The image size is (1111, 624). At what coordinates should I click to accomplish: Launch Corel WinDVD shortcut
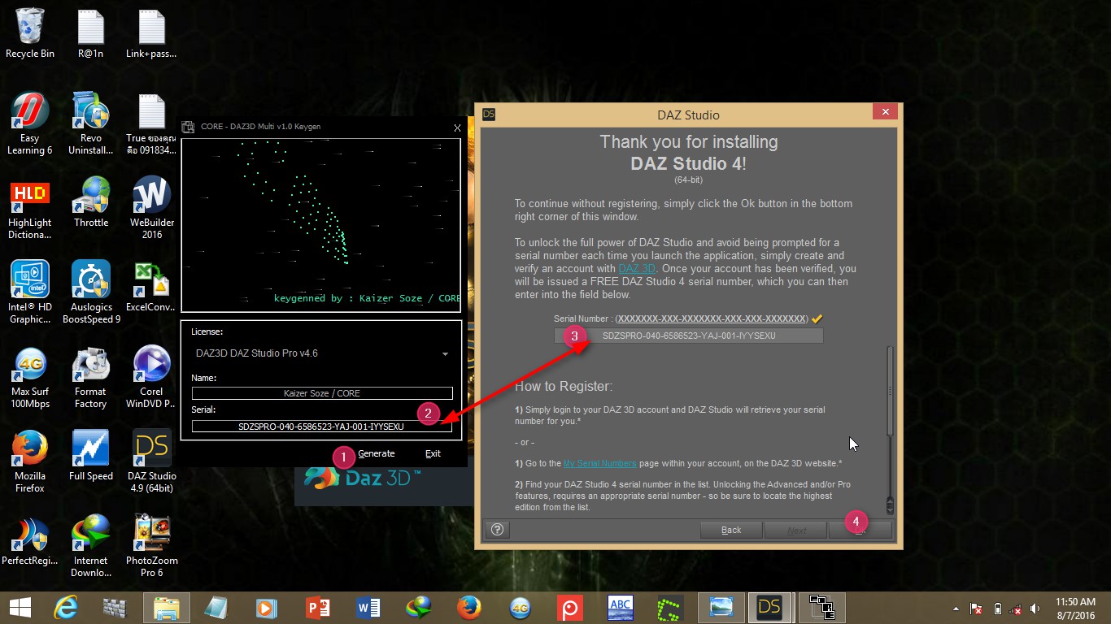coord(151,377)
